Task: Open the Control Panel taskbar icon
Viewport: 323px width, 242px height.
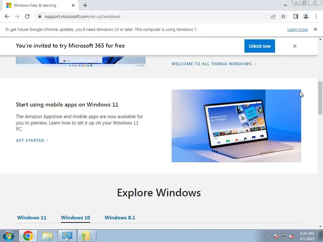Action: pos(67,236)
